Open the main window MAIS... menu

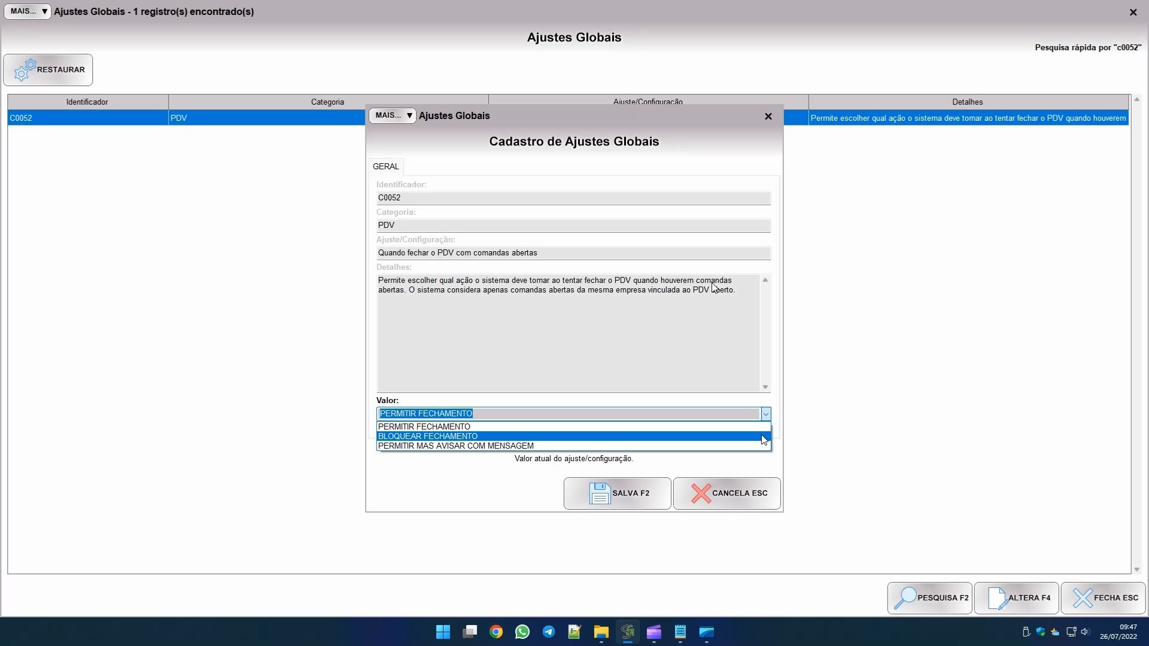pyautogui.click(x=28, y=11)
